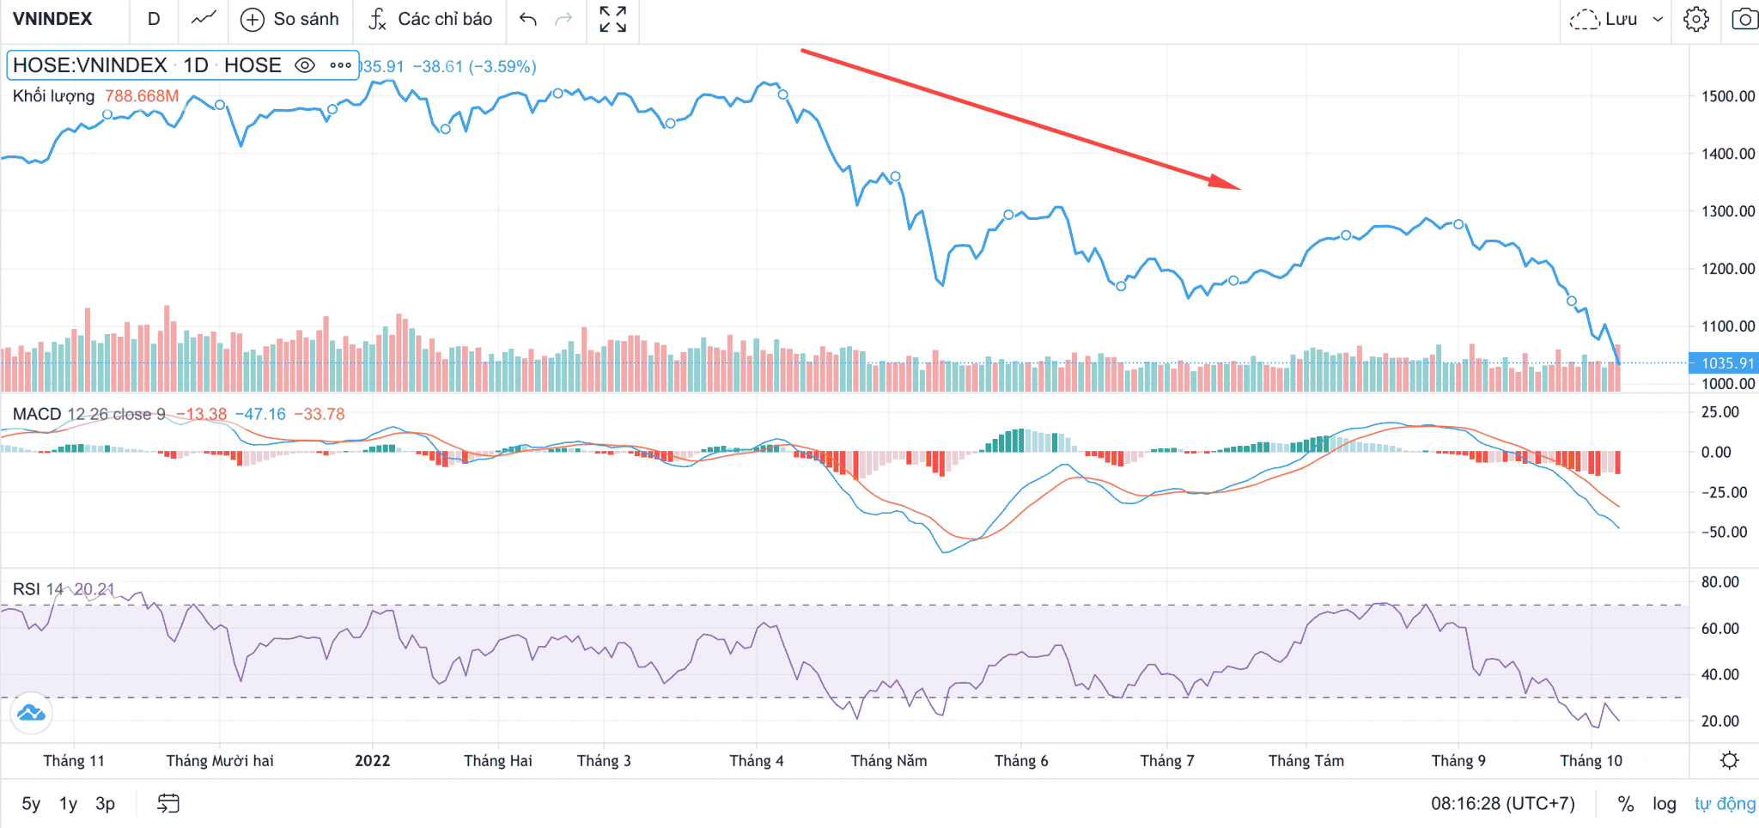Click the undo arrow icon
The width and height of the screenshot is (1759, 828).
coord(528,19)
